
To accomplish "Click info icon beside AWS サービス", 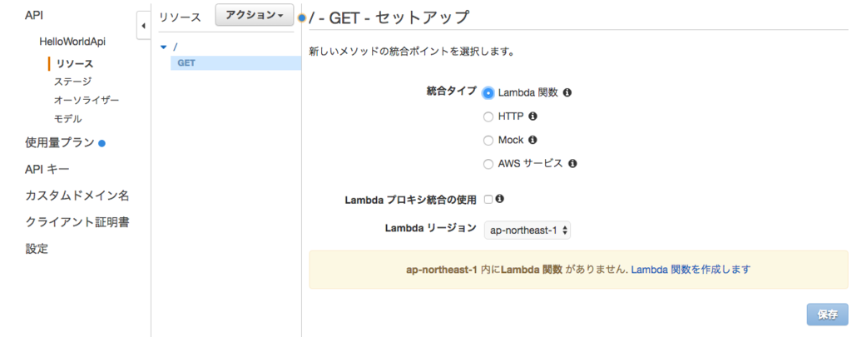I will pos(572,164).
